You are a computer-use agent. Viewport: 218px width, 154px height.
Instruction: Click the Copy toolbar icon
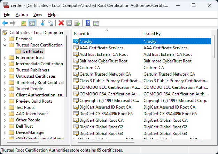[x=50, y=23]
